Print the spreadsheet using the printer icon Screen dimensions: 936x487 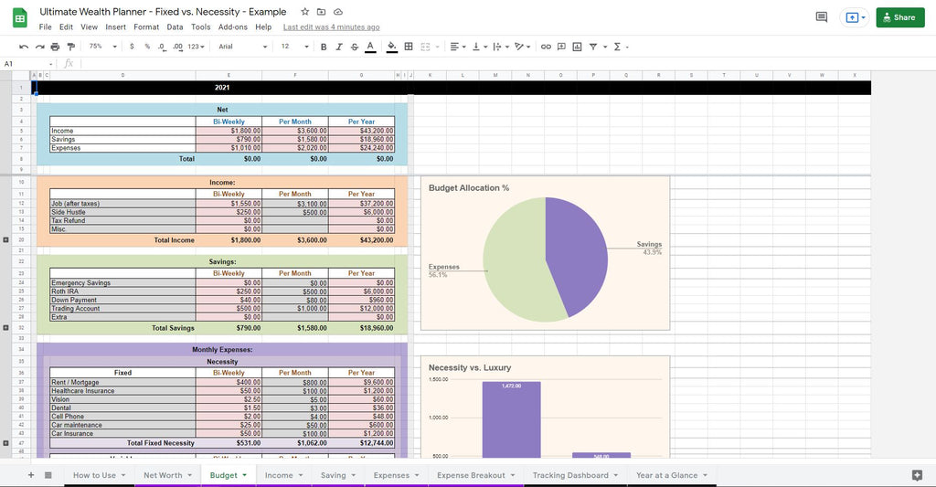[x=55, y=47]
